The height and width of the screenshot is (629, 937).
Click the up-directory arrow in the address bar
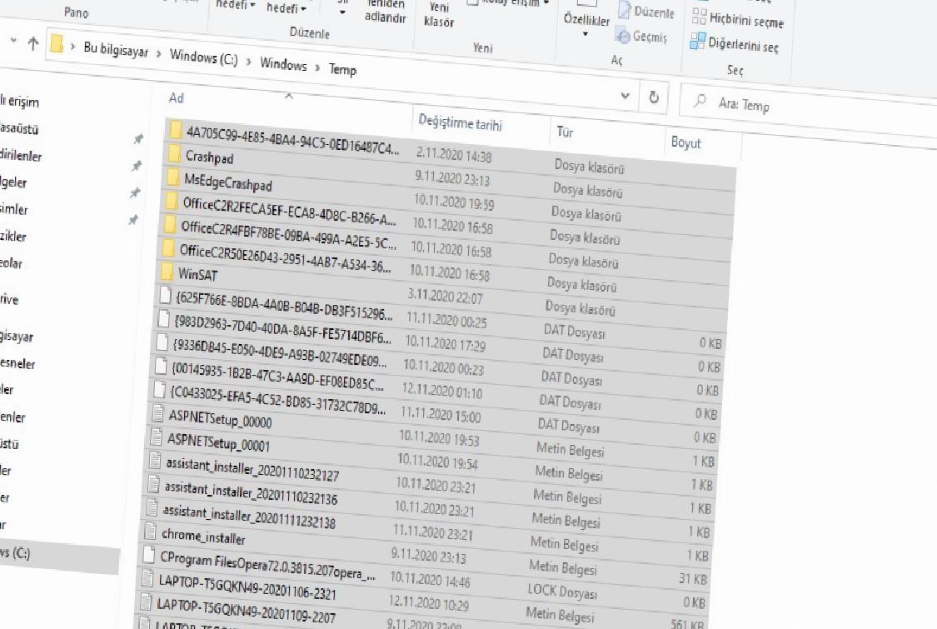tap(32, 43)
